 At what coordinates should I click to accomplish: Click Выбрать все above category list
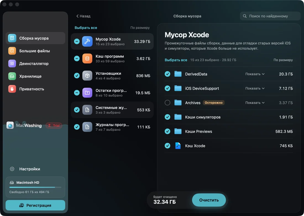click(x=86, y=28)
